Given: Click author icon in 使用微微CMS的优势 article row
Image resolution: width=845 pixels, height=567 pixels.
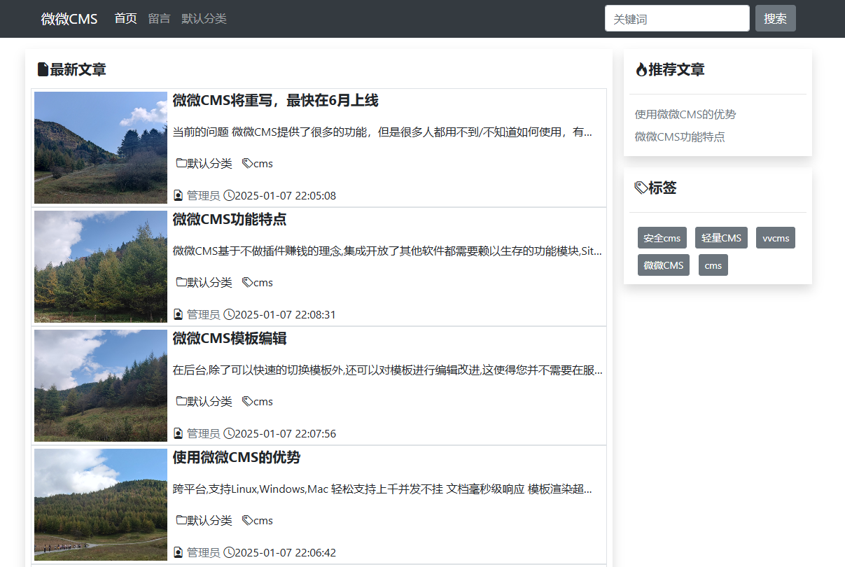Looking at the screenshot, I should pyautogui.click(x=178, y=552).
